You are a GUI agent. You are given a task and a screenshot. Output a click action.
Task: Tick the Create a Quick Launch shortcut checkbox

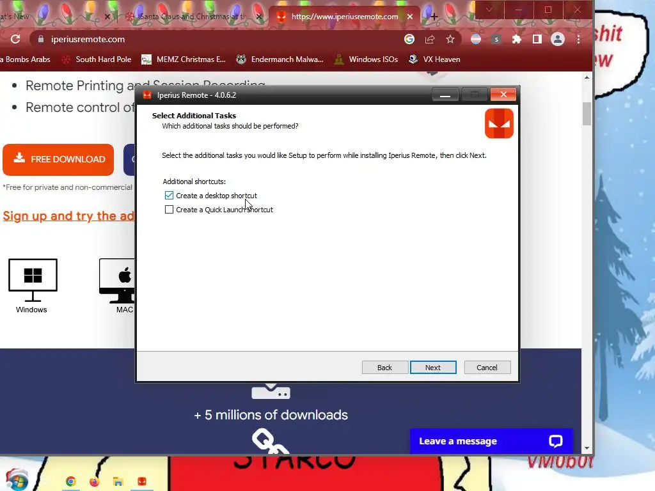pos(169,210)
